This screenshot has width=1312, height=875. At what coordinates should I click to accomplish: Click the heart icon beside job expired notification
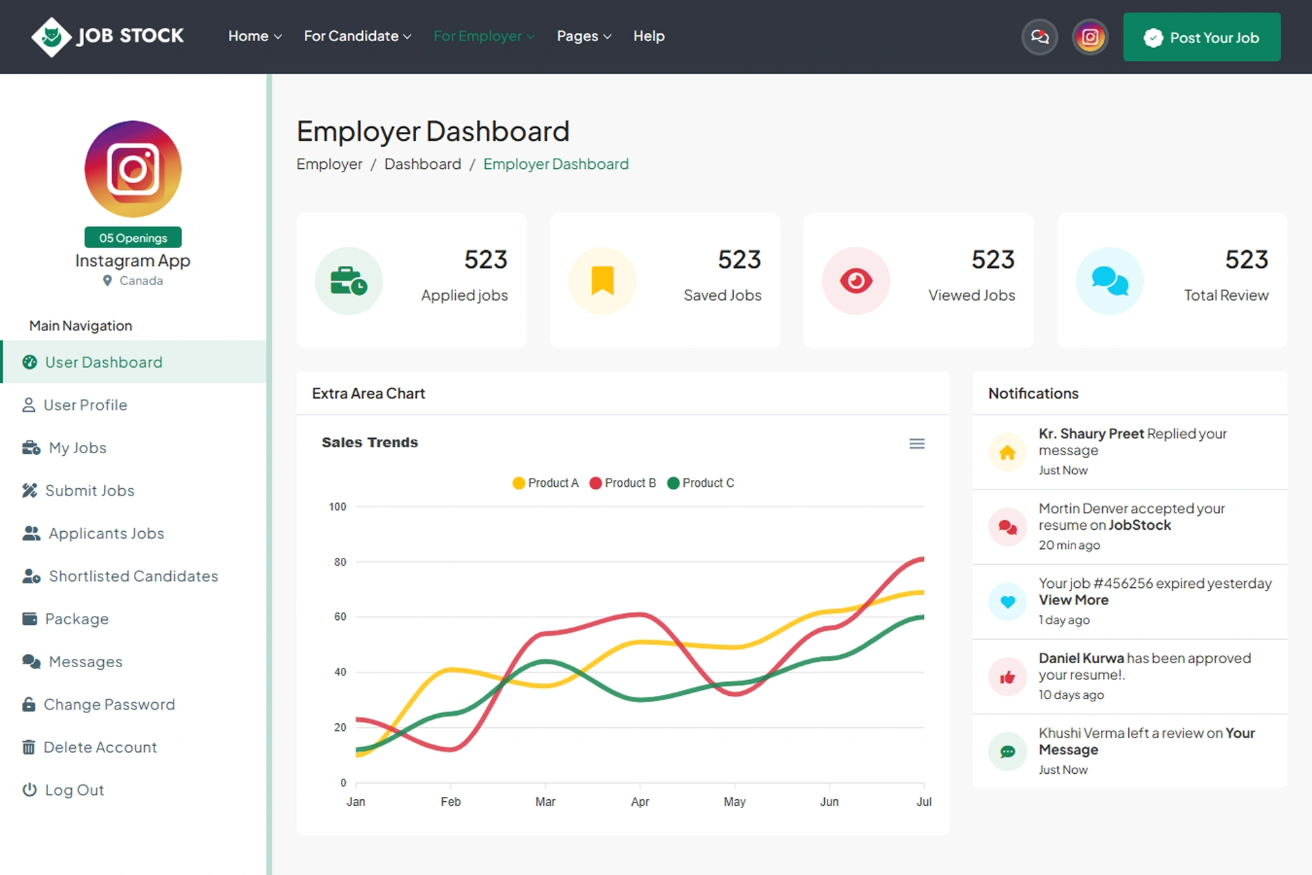(1007, 602)
